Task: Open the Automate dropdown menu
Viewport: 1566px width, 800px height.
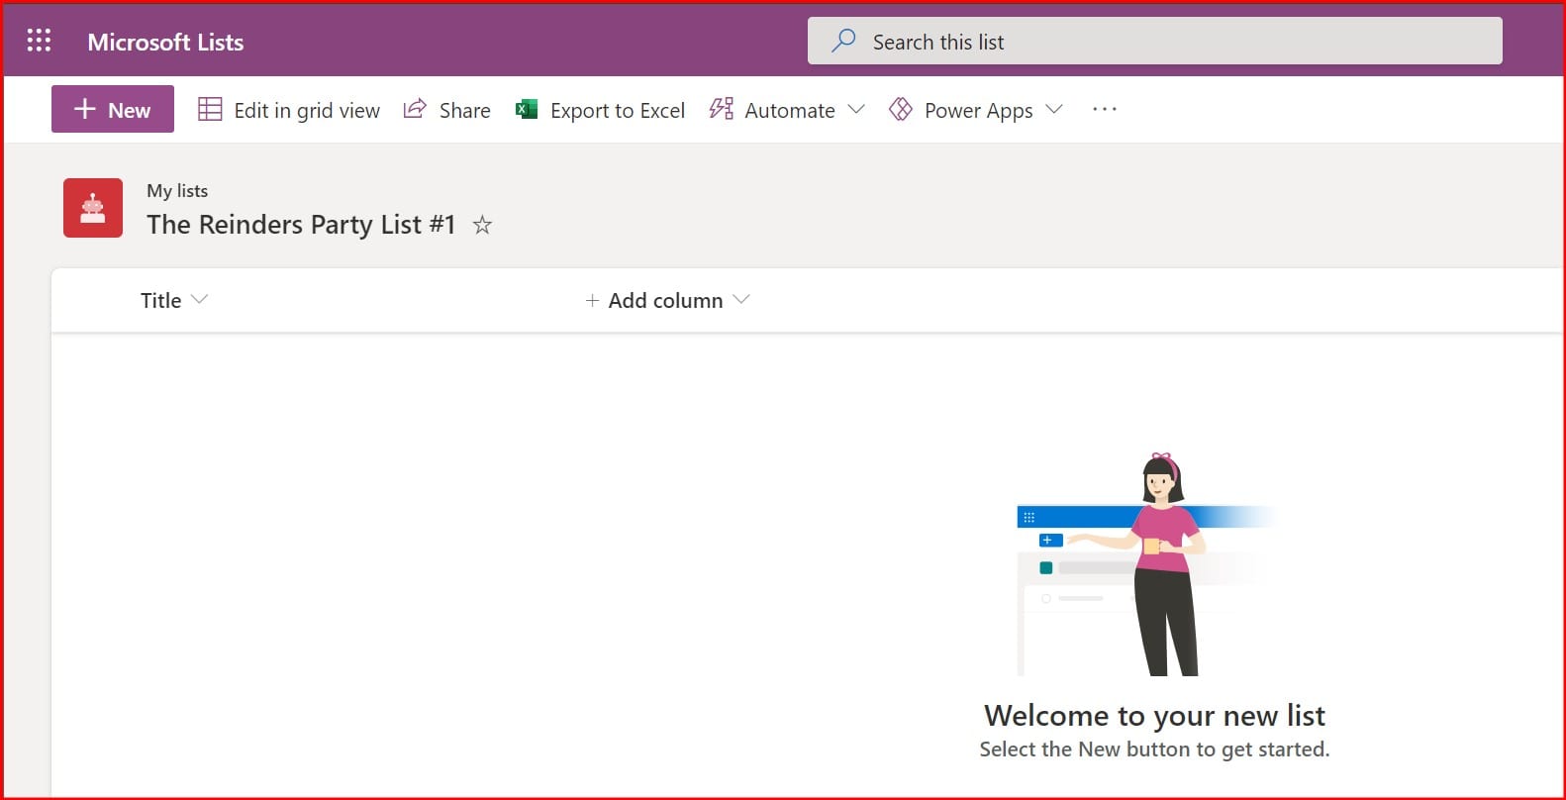Action: (x=787, y=110)
